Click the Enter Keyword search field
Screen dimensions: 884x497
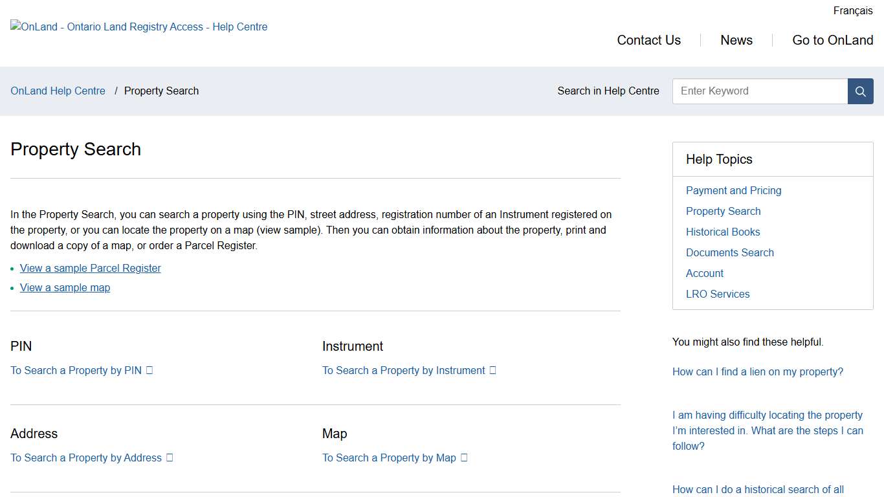[x=760, y=91]
